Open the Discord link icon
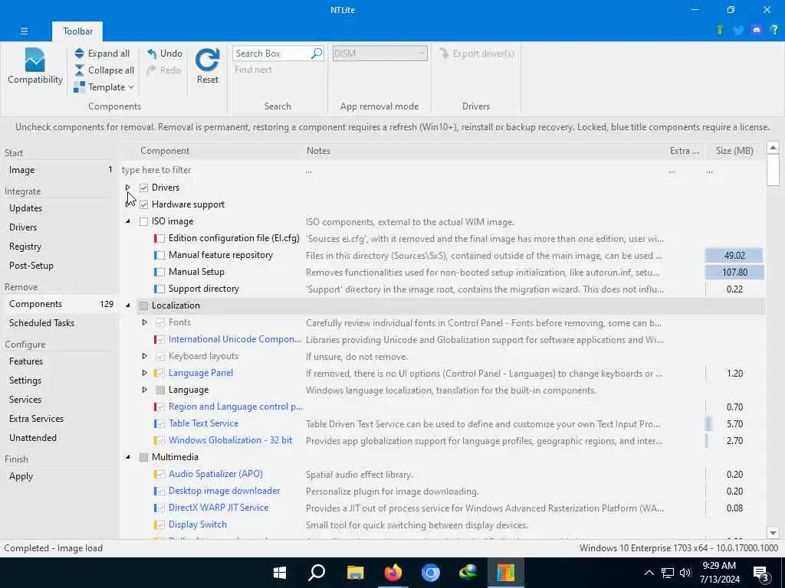785x588 pixels. click(757, 30)
